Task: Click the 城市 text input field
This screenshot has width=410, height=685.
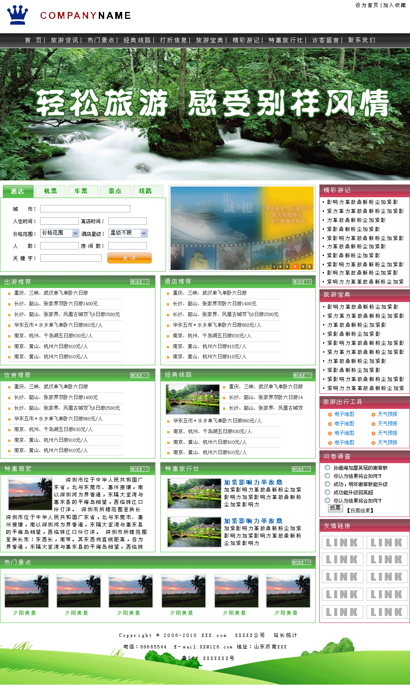Action: tap(85, 209)
